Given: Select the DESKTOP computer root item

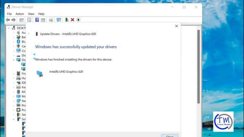Looking at the screenshot, I should tap(19, 28).
